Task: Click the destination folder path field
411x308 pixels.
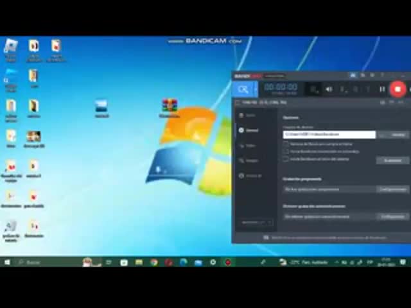Action: point(329,135)
